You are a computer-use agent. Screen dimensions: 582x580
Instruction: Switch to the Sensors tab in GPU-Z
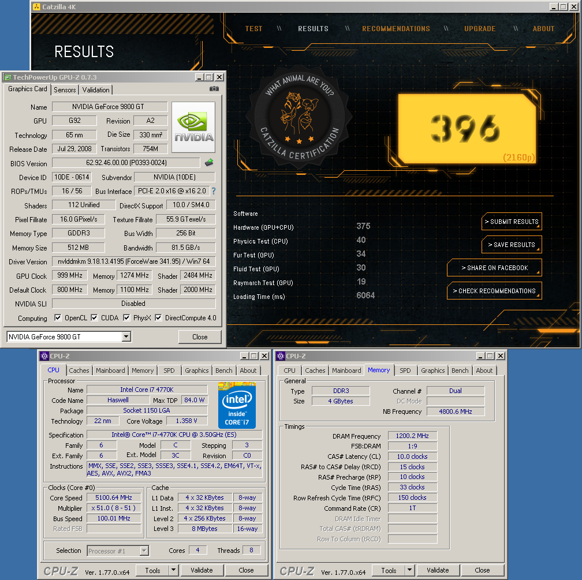click(x=65, y=90)
